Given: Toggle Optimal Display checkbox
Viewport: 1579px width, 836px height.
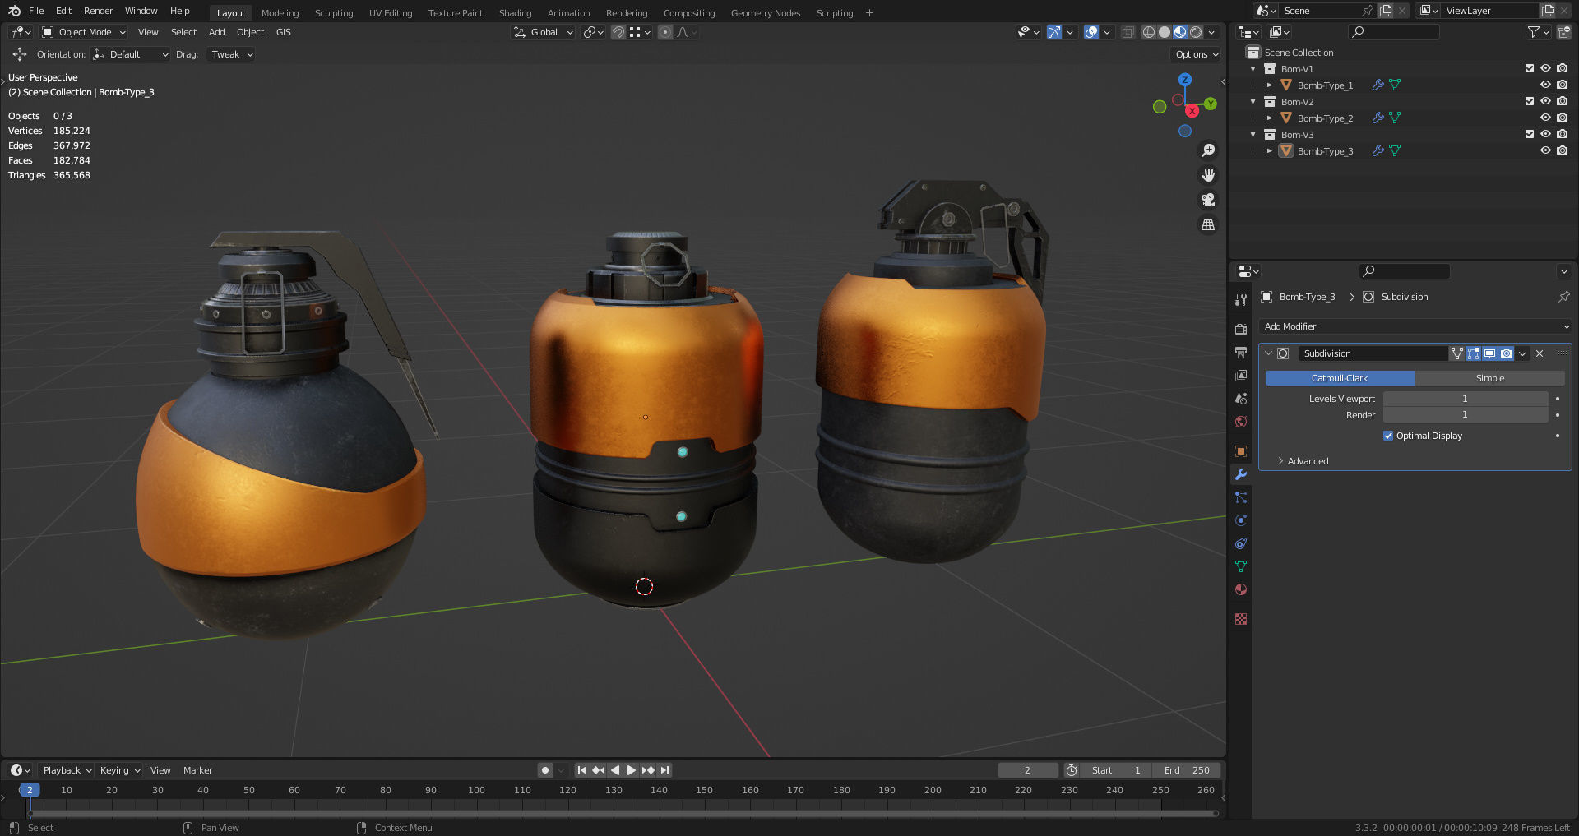Looking at the screenshot, I should 1388,436.
